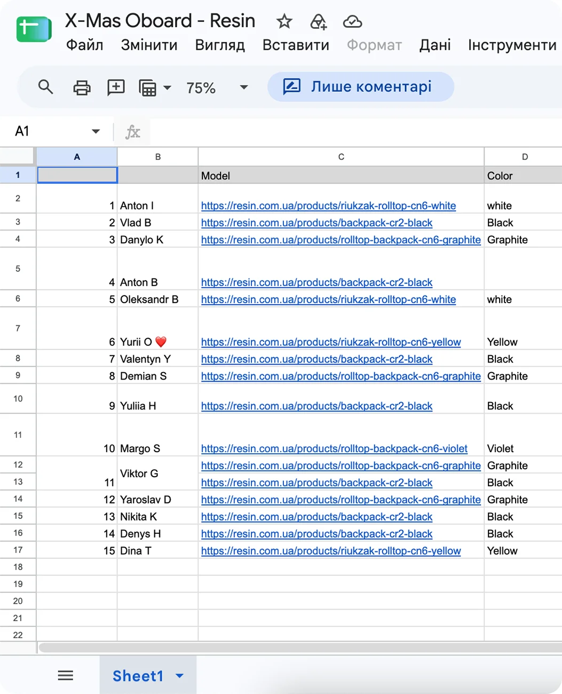This screenshot has width=562, height=694.
Task: Click the A1 name box field
Action: click(x=57, y=131)
